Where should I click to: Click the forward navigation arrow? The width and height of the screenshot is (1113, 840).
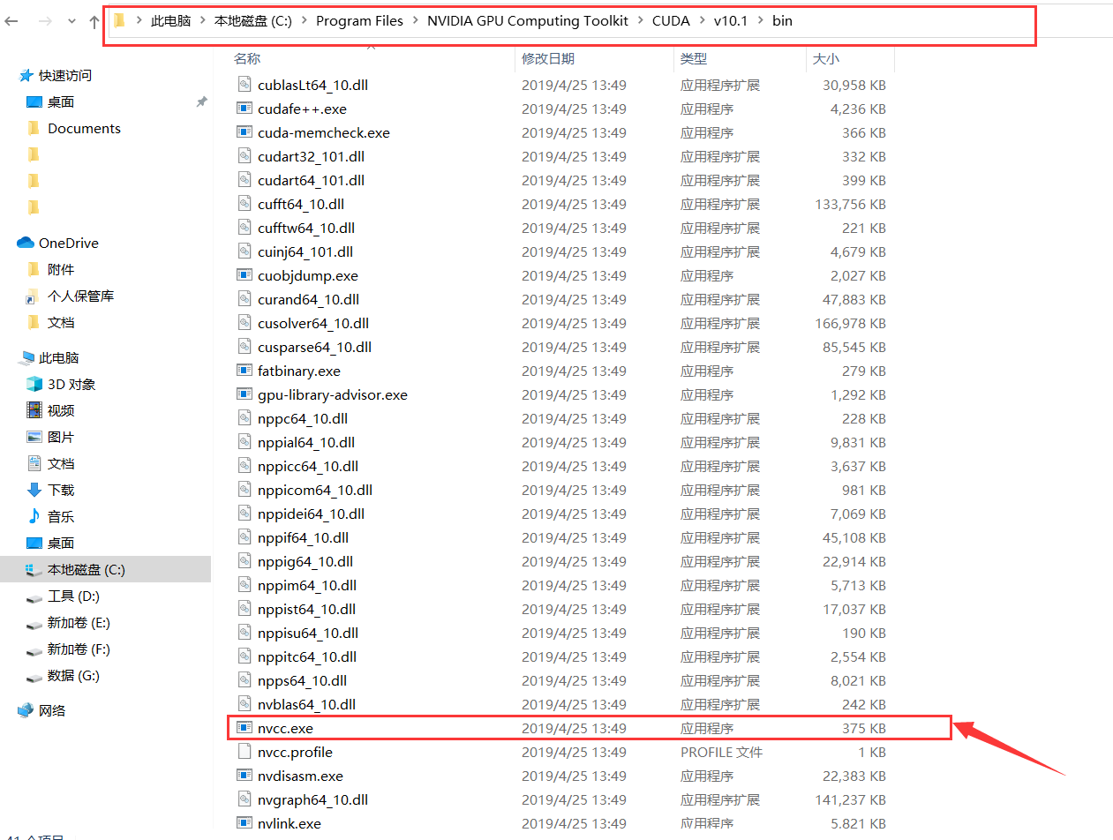click(45, 21)
